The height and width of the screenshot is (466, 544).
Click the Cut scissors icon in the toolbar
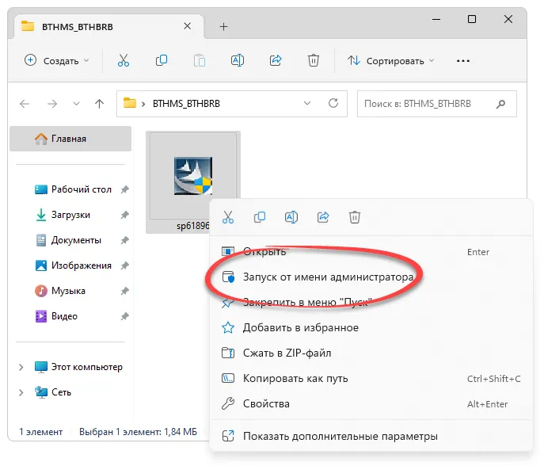point(124,60)
